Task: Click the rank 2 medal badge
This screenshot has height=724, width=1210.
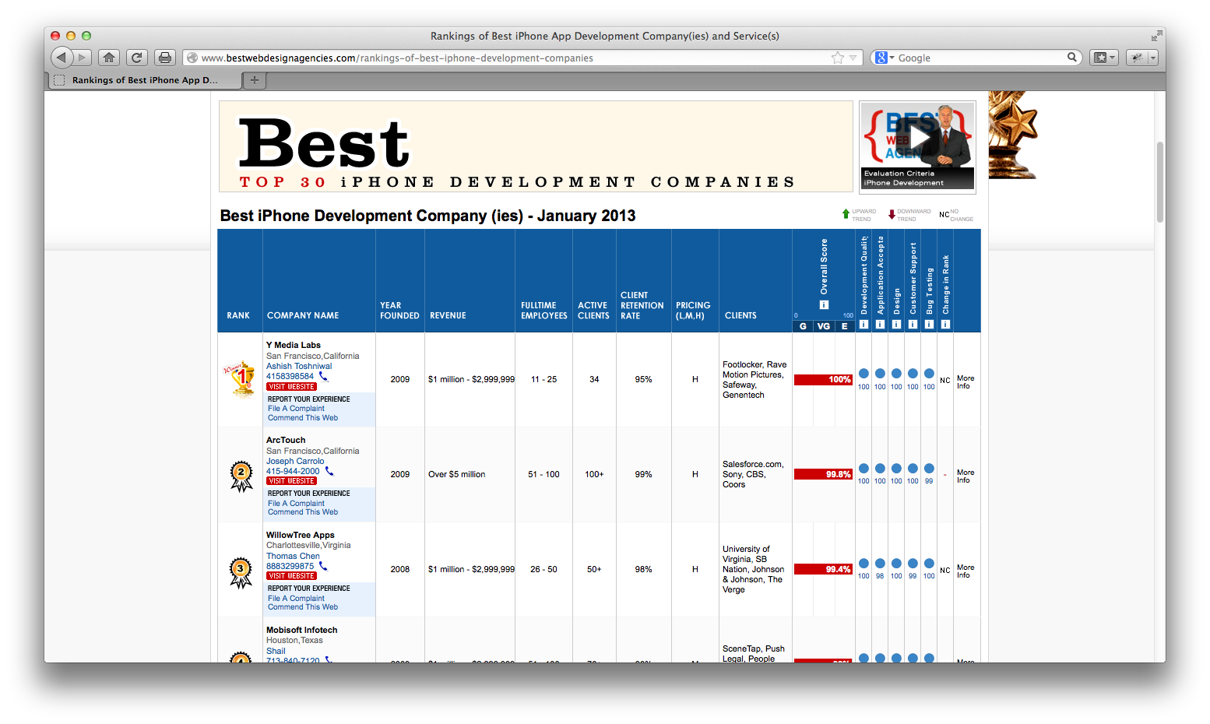Action: coord(241,475)
